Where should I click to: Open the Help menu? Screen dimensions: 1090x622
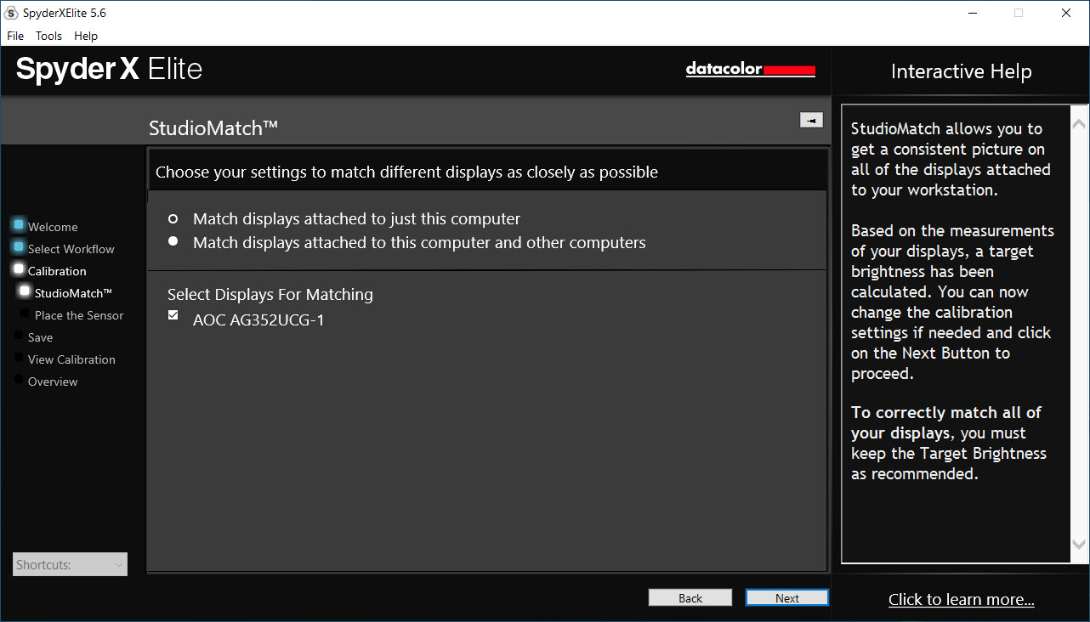86,36
